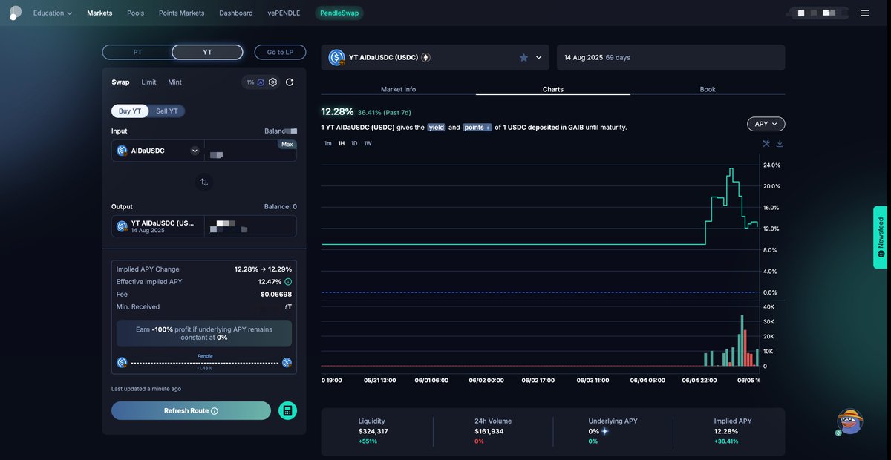Switch to the Swap tab
891x460 pixels.
point(120,82)
